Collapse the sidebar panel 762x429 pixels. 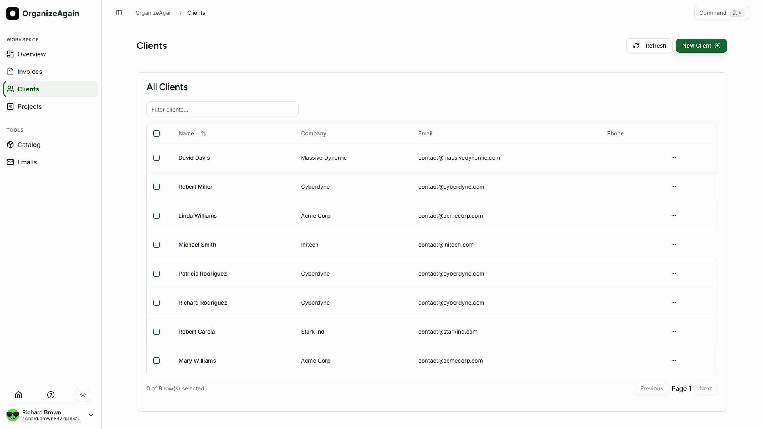[x=119, y=13]
